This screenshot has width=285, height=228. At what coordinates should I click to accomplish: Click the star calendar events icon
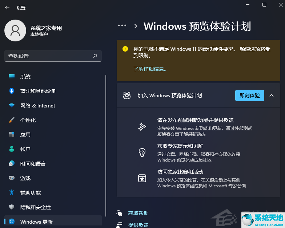tap(142, 178)
